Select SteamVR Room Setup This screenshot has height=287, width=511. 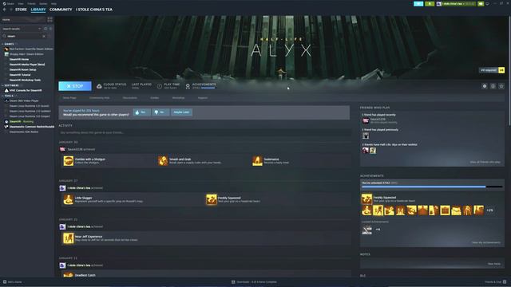22,69
